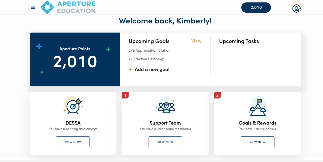Click the red badge on Goals & Rewards card
323x162 pixels.
click(217, 95)
